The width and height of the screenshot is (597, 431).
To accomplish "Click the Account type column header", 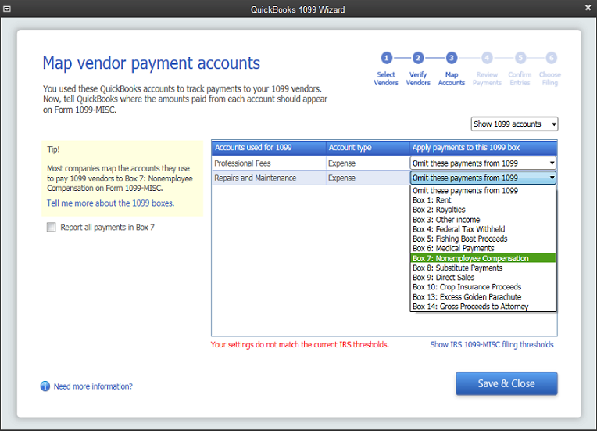I will [x=367, y=148].
